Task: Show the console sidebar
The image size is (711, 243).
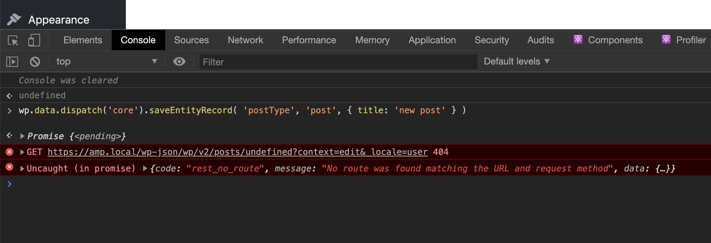Action: tap(12, 62)
